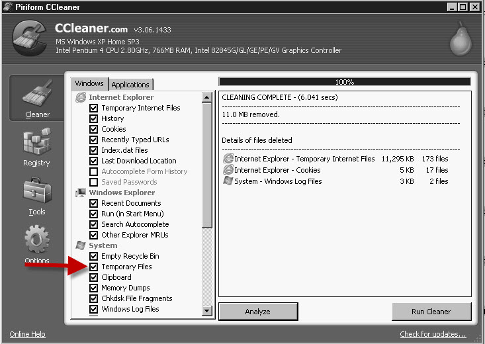Click the Analyze button

click(x=258, y=312)
